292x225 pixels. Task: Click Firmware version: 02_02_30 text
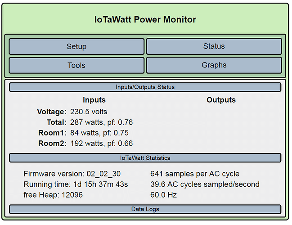(x=72, y=174)
